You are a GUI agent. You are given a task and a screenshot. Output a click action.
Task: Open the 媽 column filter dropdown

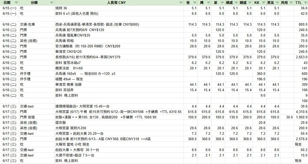point(209,3)
